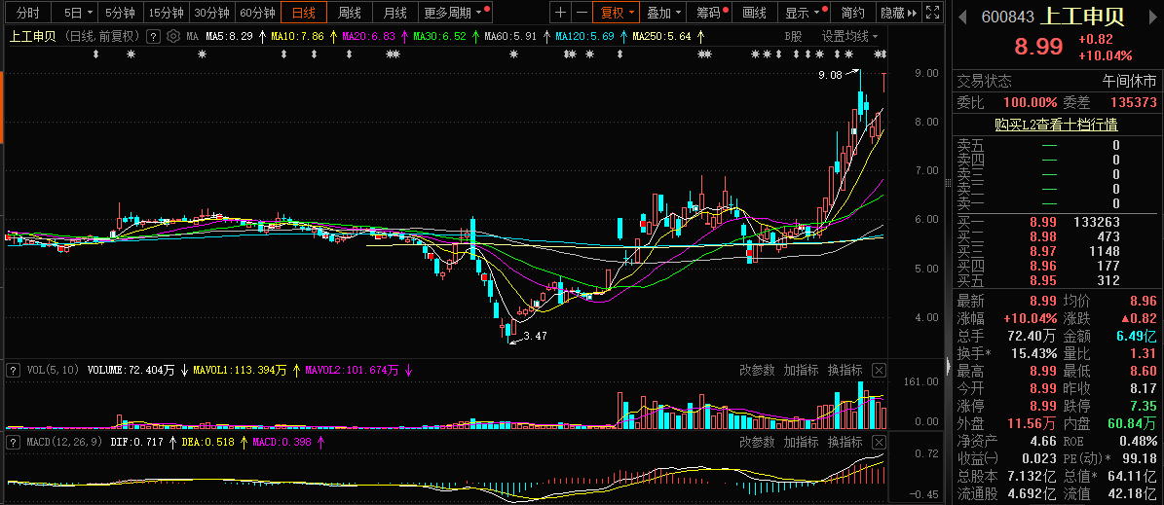The image size is (1164, 505).
Task: Close the VOL indicator panel
Action: (879, 370)
